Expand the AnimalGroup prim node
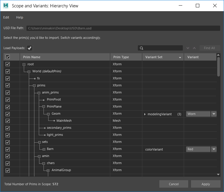 48,170
